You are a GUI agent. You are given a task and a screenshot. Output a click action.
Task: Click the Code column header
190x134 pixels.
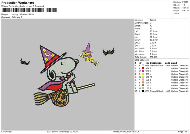tap(167, 63)
